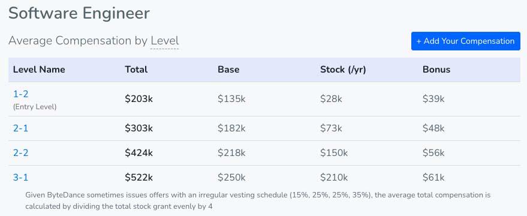Click the Total column header
This screenshot has height=216, width=527.
(136, 70)
